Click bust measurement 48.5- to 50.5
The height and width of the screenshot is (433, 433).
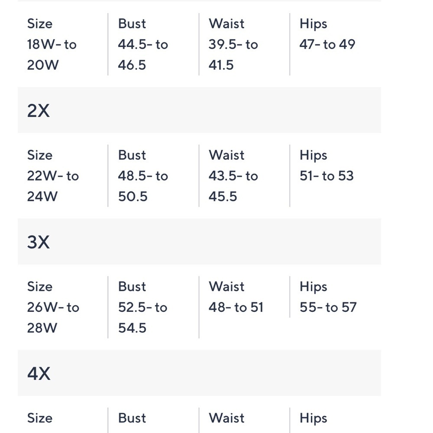pos(143,186)
